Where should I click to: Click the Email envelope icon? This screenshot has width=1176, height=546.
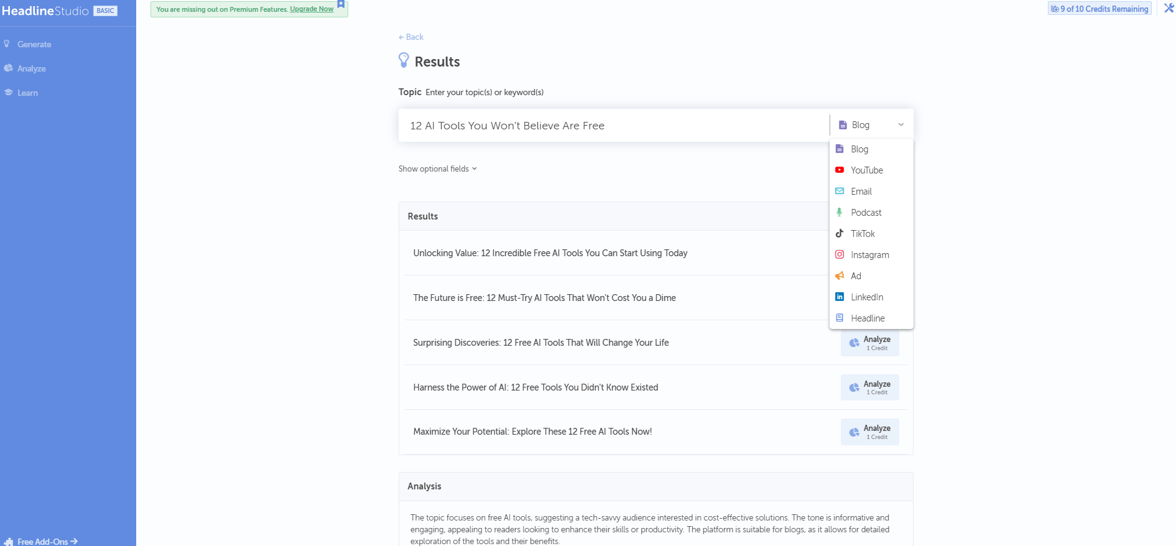840,191
